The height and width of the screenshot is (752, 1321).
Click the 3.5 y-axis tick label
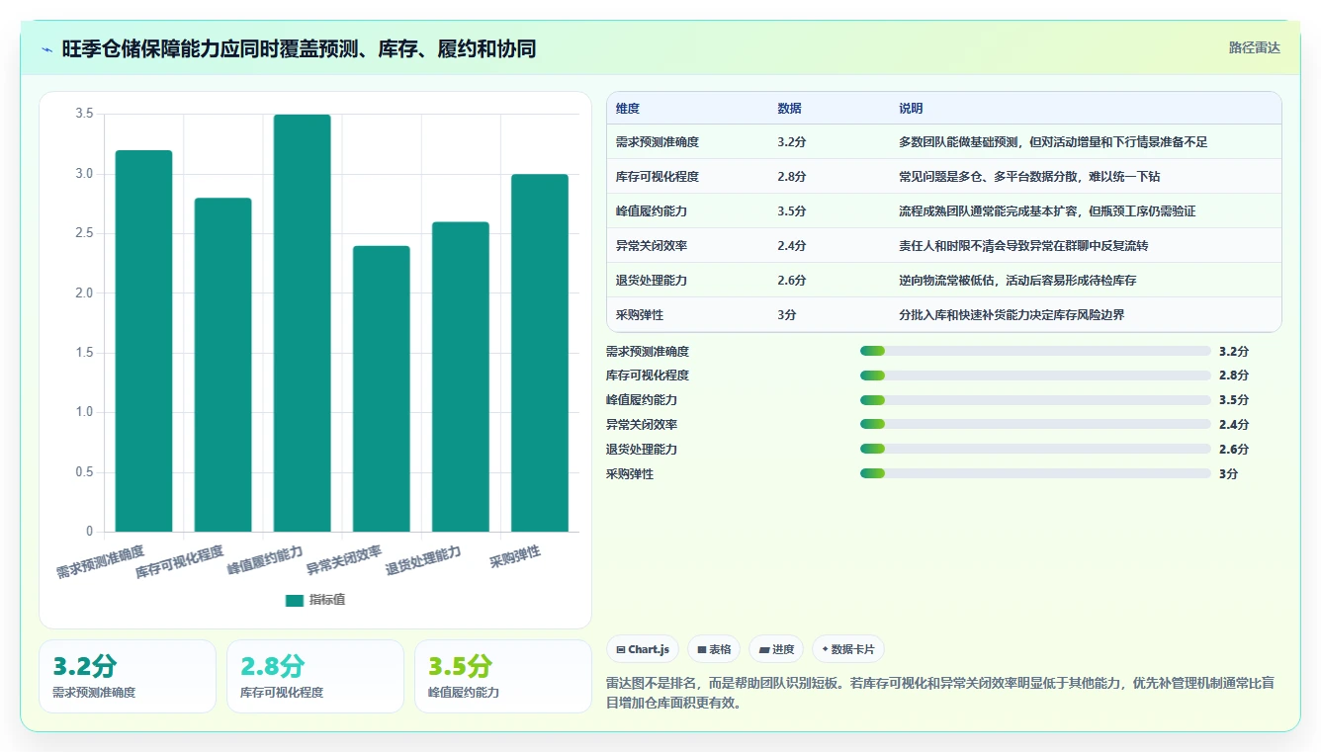click(x=84, y=115)
